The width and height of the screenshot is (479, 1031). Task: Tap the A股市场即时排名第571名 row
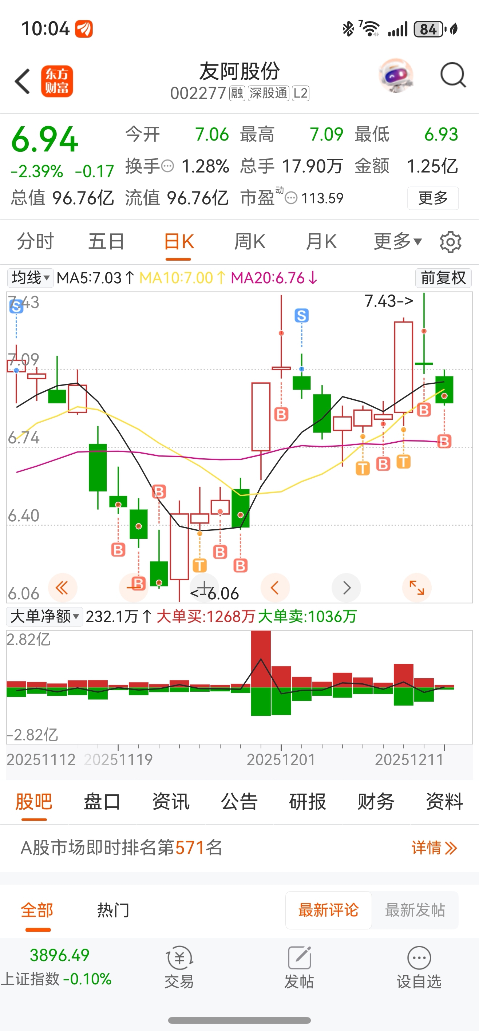point(239,848)
